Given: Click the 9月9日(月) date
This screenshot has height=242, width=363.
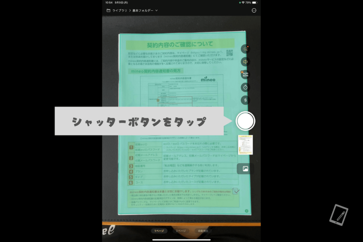Looking at the screenshot, I should [x=121, y=2].
